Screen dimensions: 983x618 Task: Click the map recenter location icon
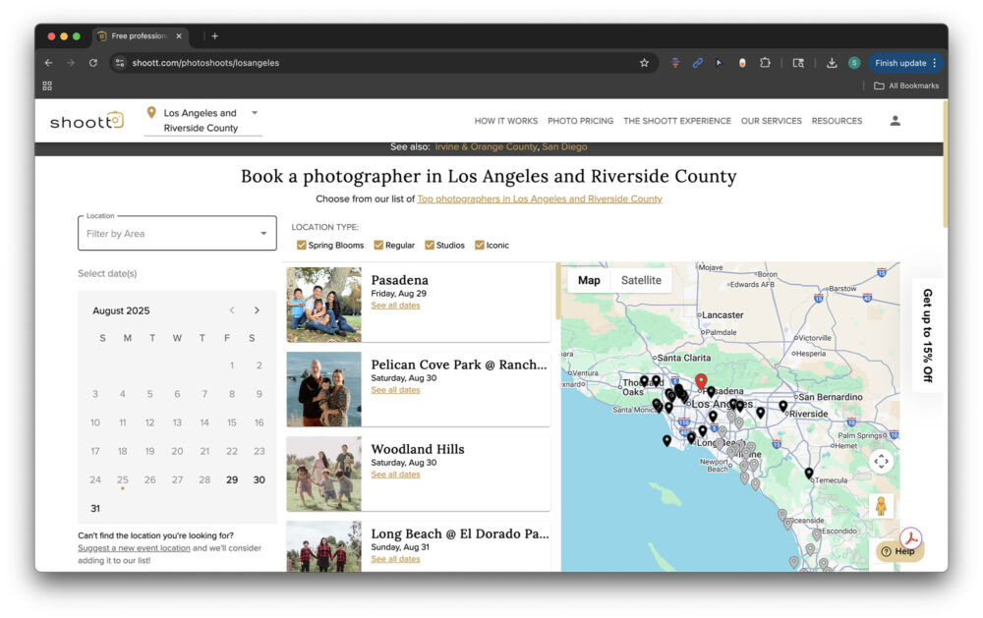point(881,461)
